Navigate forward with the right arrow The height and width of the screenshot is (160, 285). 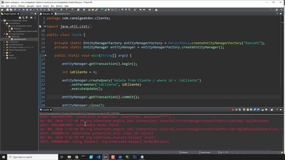pos(150,10)
